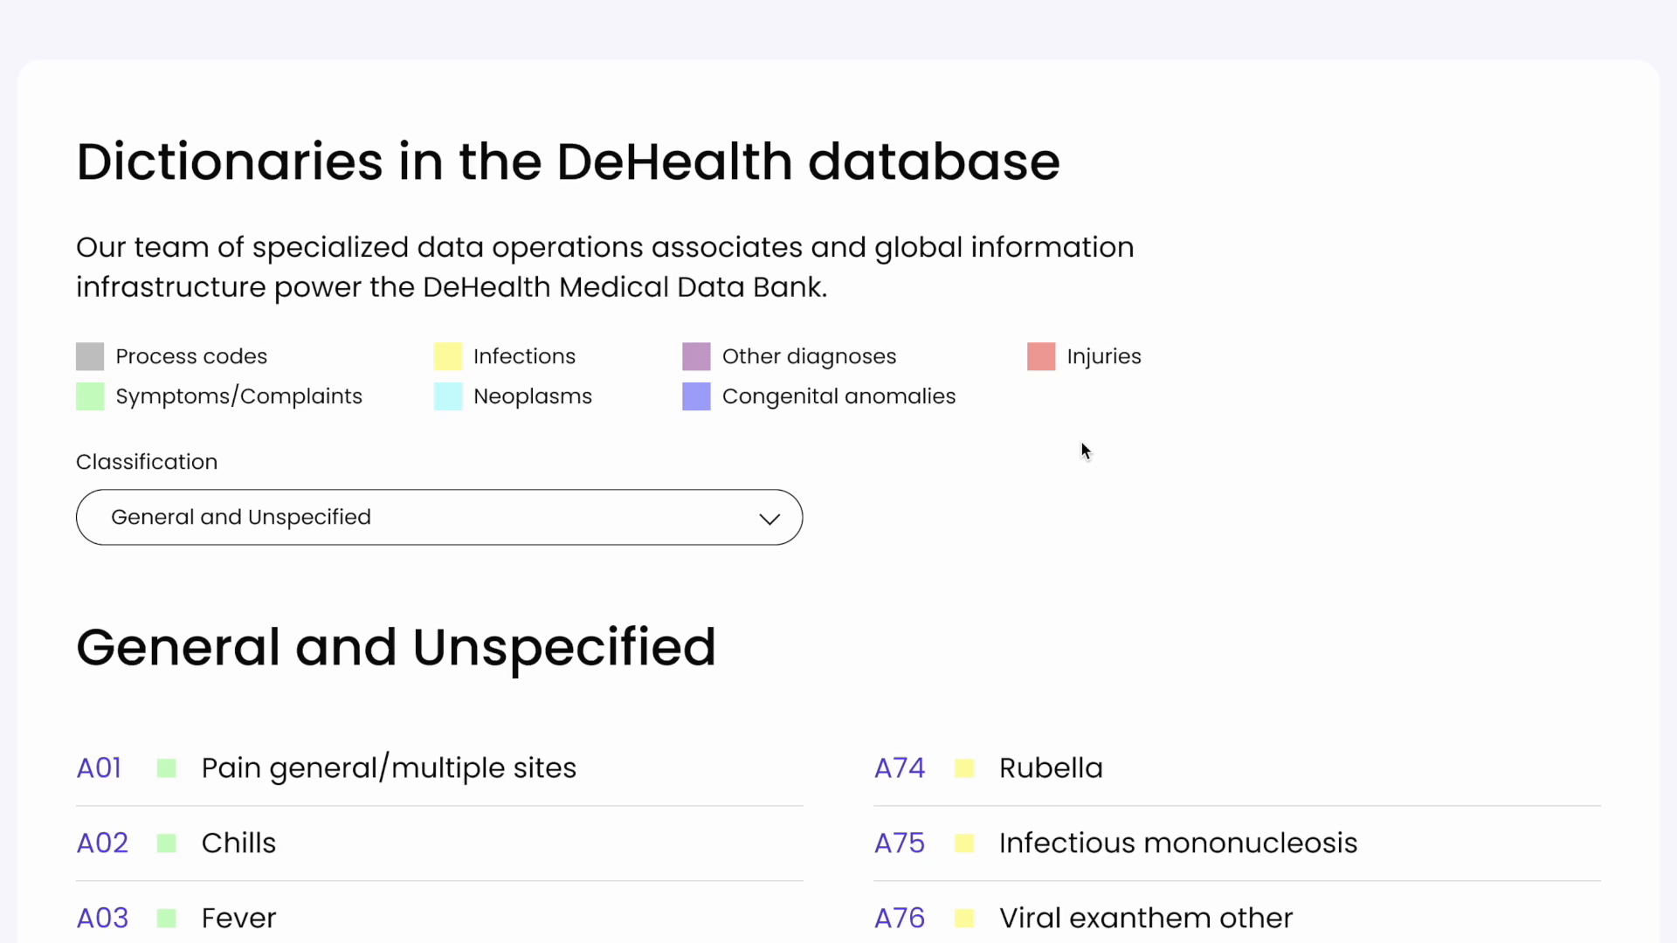Select Pain general/multiple sites entry
This screenshot has width=1677, height=943.
pos(389,768)
